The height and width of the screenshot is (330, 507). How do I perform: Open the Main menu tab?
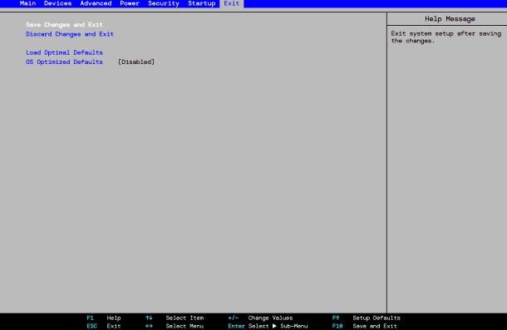tap(27, 3)
